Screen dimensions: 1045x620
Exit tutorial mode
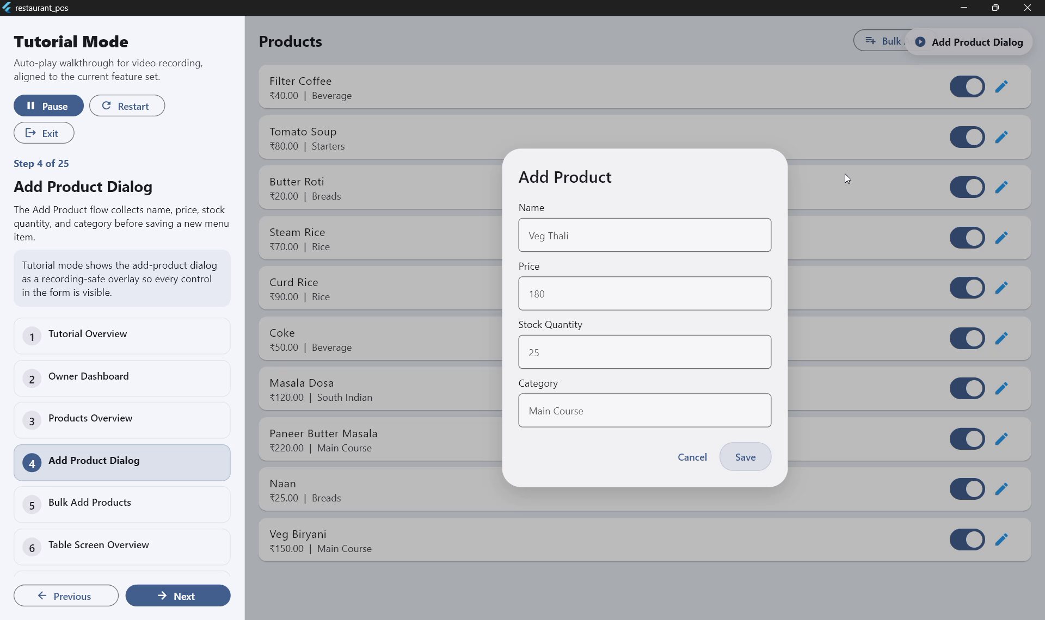click(44, 133)
